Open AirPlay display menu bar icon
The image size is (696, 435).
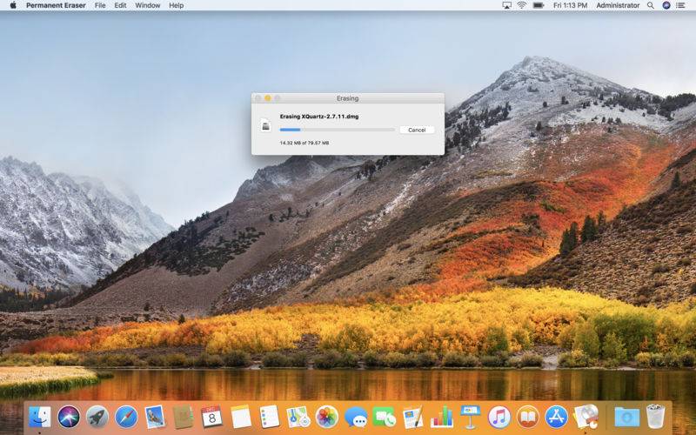click(506, 5)
